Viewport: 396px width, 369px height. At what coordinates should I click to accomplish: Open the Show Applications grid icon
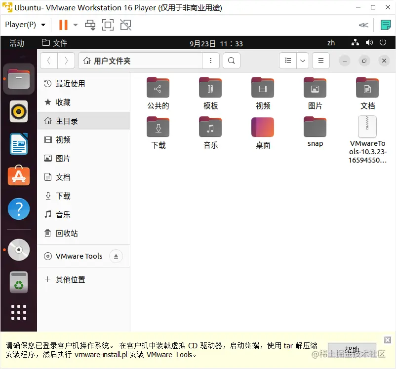point(18,312)
